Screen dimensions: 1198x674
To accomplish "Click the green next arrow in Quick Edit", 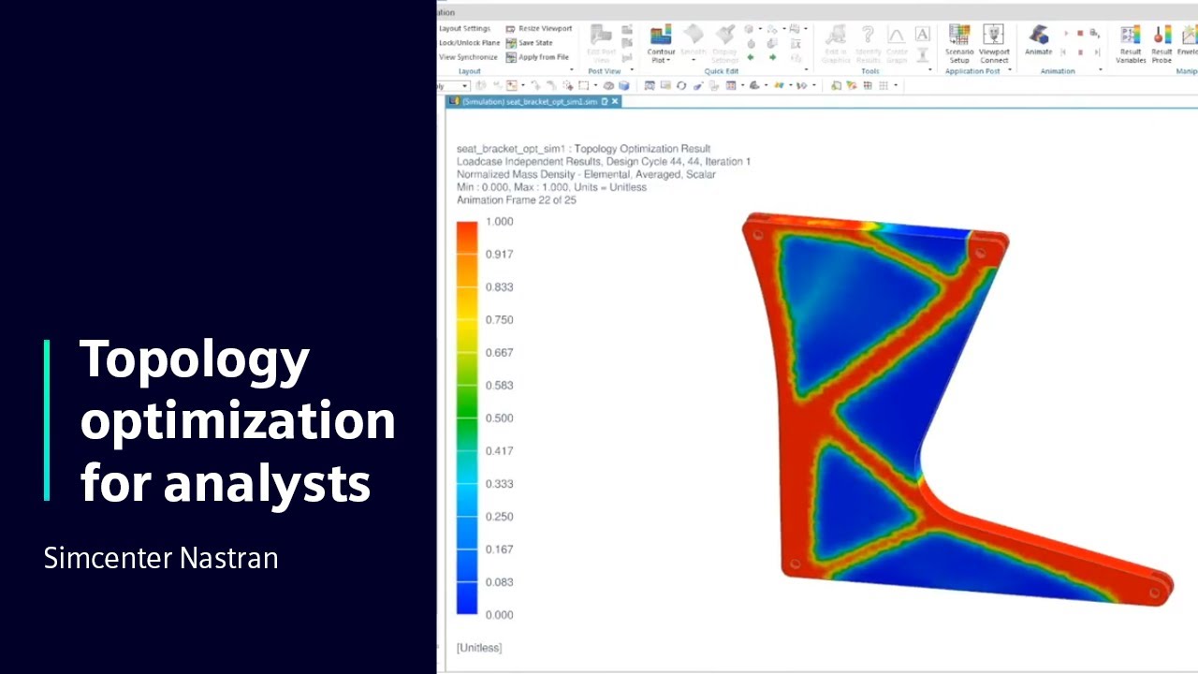I will [772, 57].
